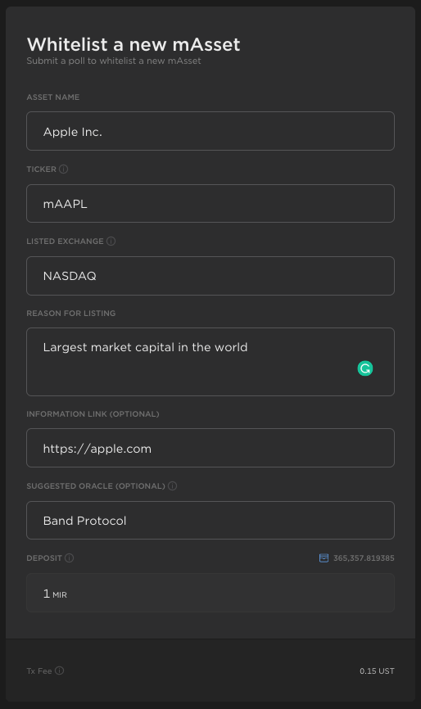Click the Listed Exchange info icon

click(111, 241)
